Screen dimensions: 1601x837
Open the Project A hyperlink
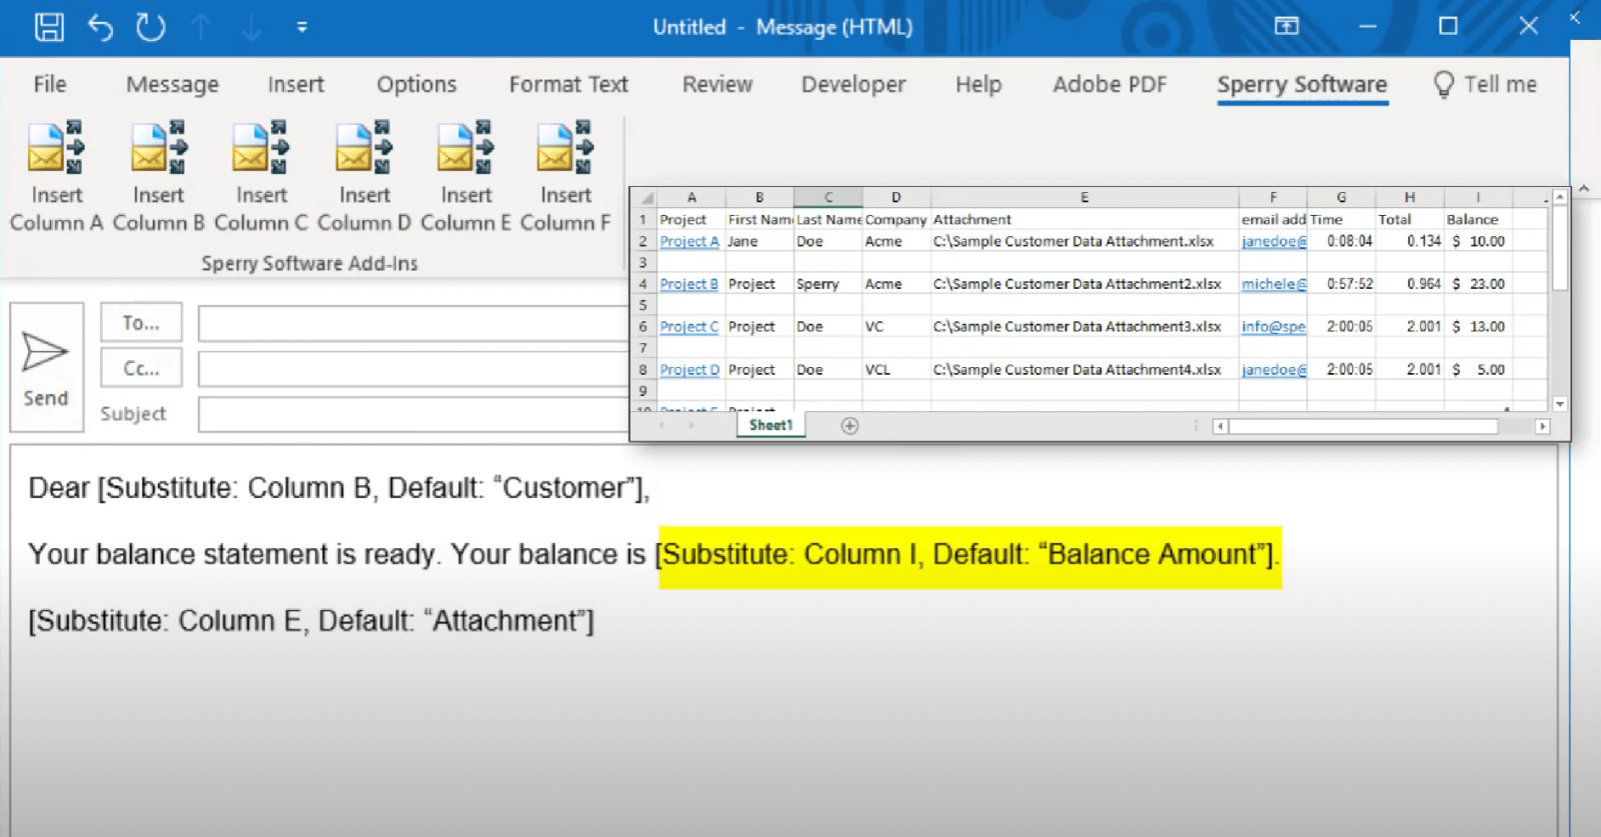click(689, 240)
